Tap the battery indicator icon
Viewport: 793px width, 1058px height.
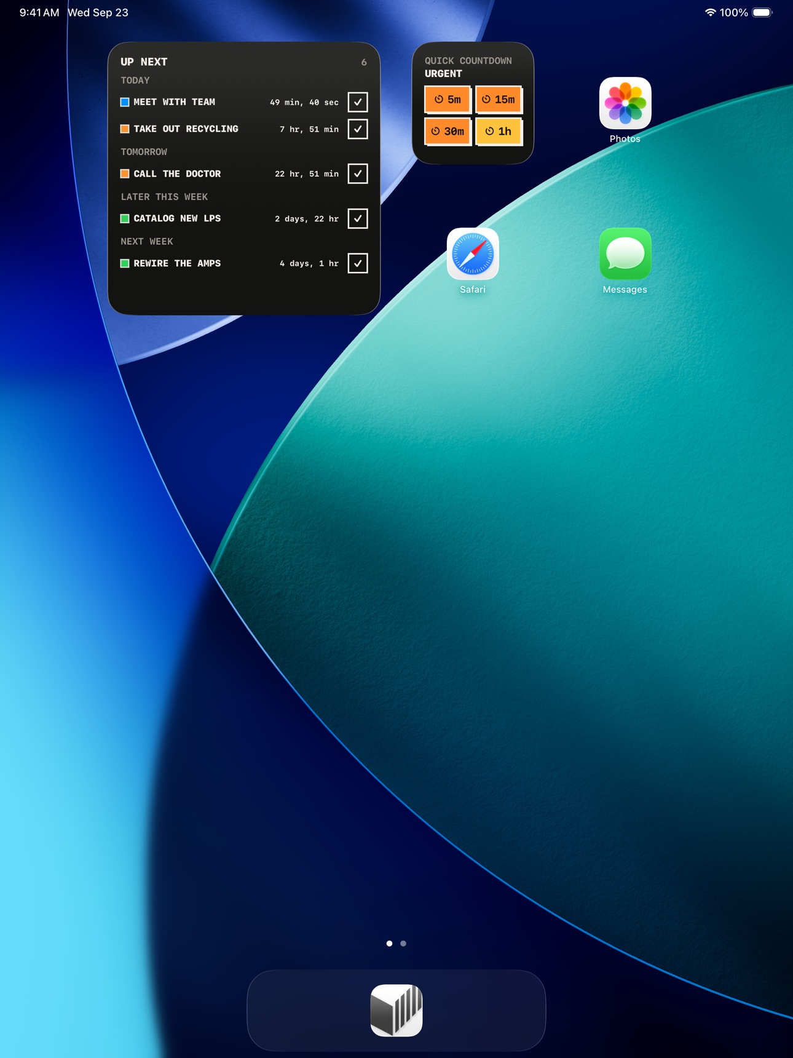tap(762, 12)
